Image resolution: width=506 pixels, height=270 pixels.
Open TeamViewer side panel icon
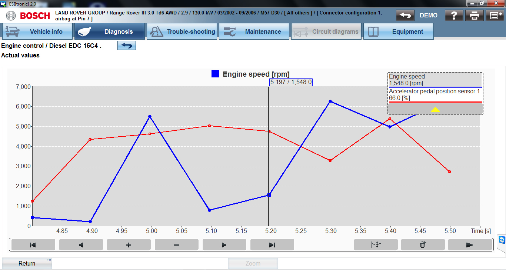[x=502, y=240]
